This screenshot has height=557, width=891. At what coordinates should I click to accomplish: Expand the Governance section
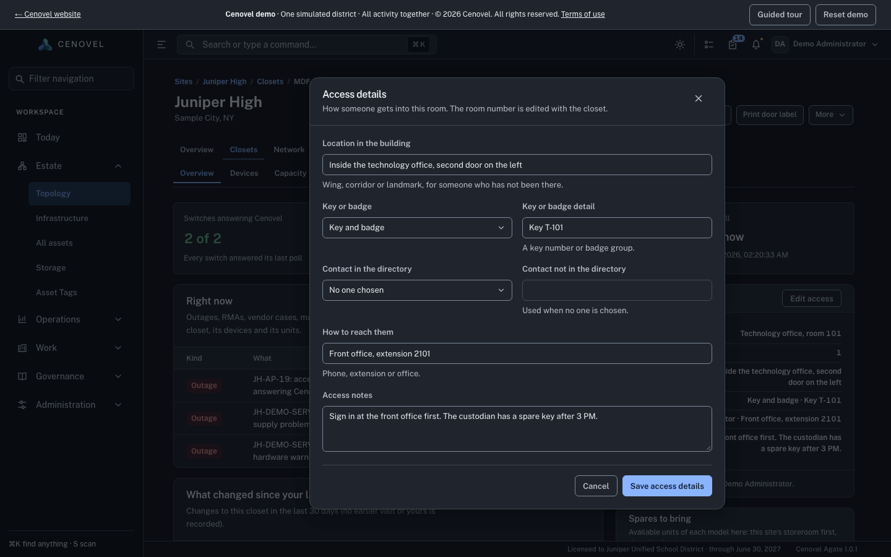click(x=71, y=376)
